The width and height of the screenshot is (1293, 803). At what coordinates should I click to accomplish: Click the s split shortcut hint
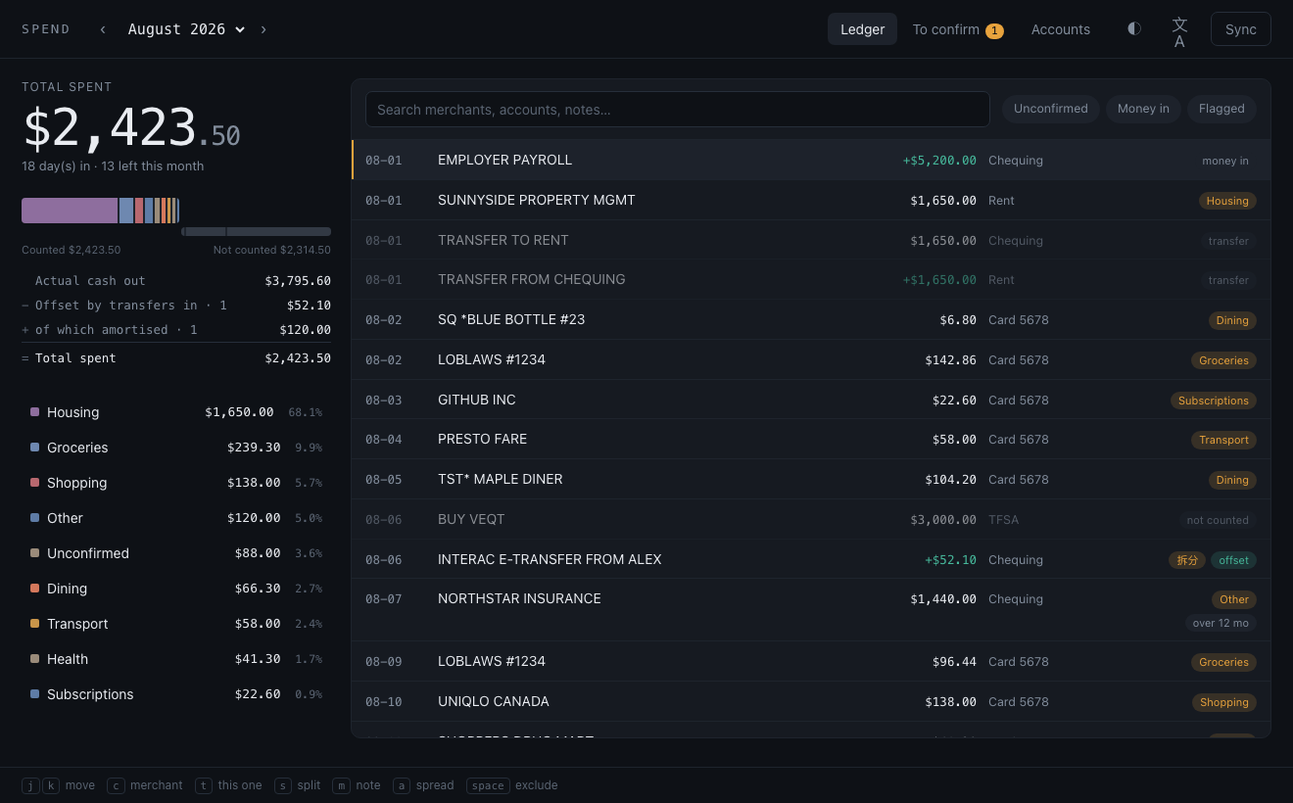point(298,785)
